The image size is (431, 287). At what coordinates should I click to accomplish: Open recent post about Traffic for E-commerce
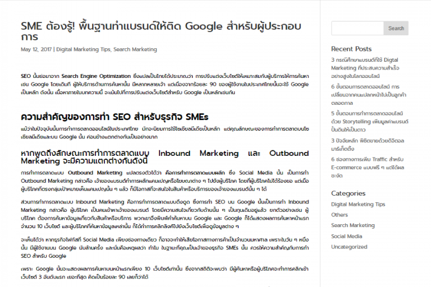[x=368, y=167]
